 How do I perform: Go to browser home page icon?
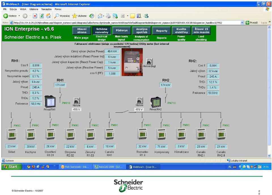pos(48,16)
